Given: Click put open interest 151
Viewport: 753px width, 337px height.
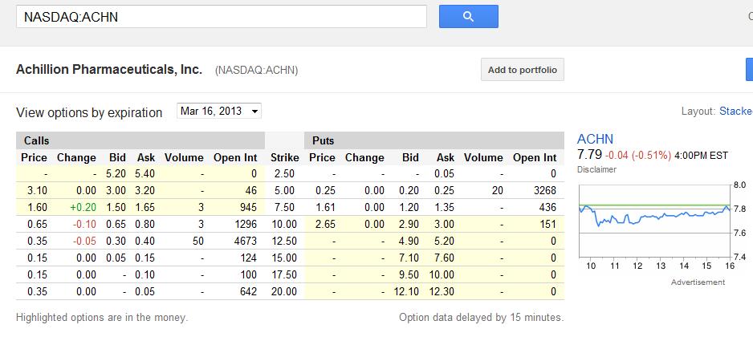Looking at the screenshot, I should (x=547, y=224).
